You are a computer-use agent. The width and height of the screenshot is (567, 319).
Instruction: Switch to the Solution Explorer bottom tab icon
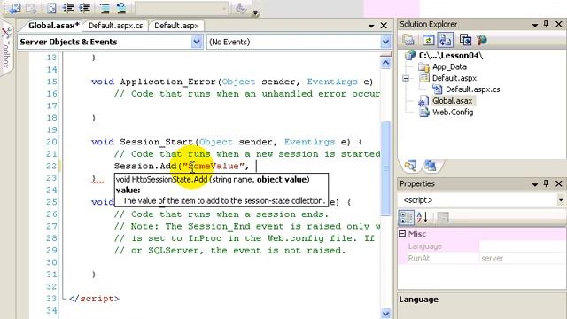click(410, 166)
